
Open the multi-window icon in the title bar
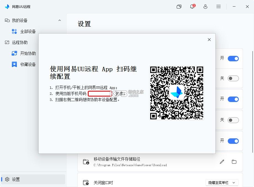[x=179, y=7]
